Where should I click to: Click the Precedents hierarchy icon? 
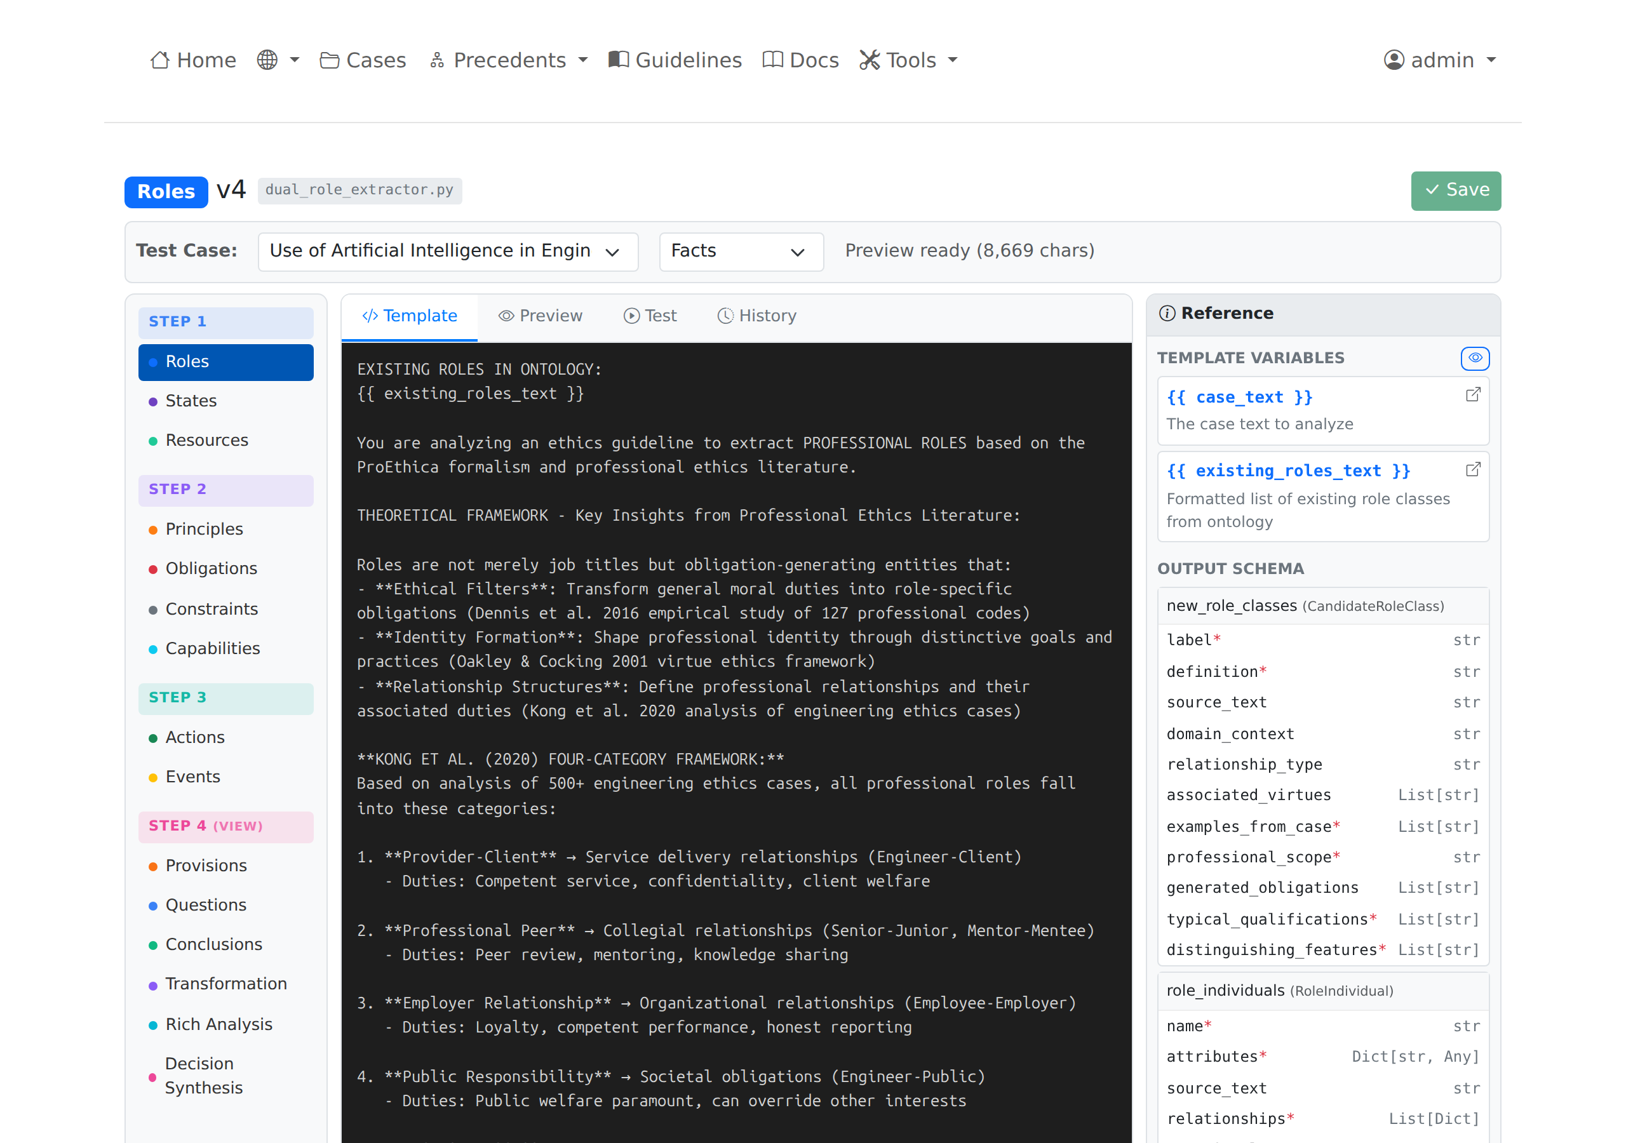(437, 60)
